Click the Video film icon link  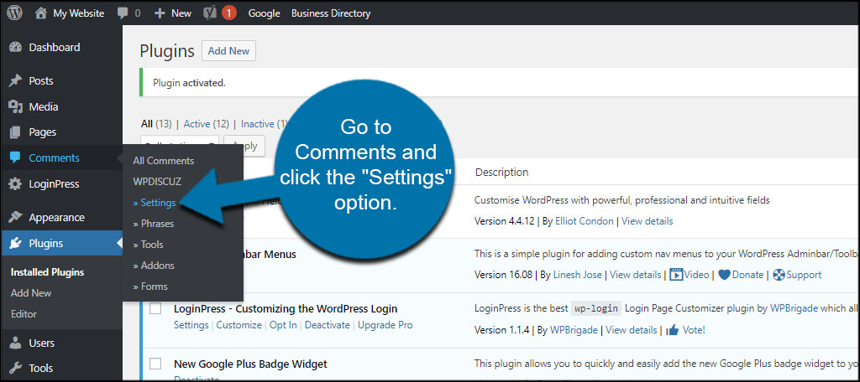point(676,275)
